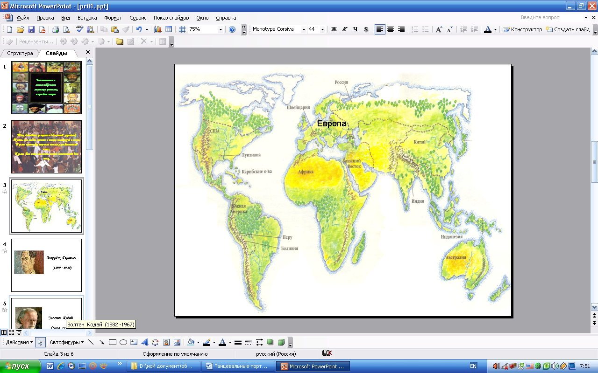This screenshot has width=598, height=373.
Task: Apply fill color with the paint bucket
Action: click(x=191, y=342)
